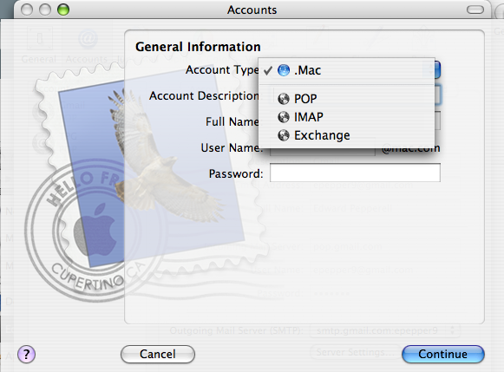Open dimmed General toolbar tab
Screen dimensions: 504x372
coord(39,45)
